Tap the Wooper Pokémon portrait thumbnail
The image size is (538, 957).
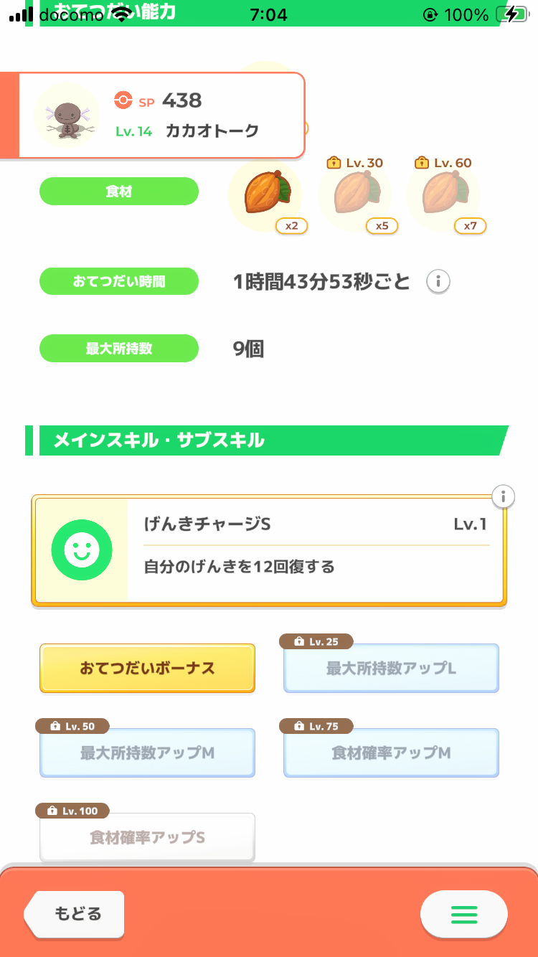(67, 115)
